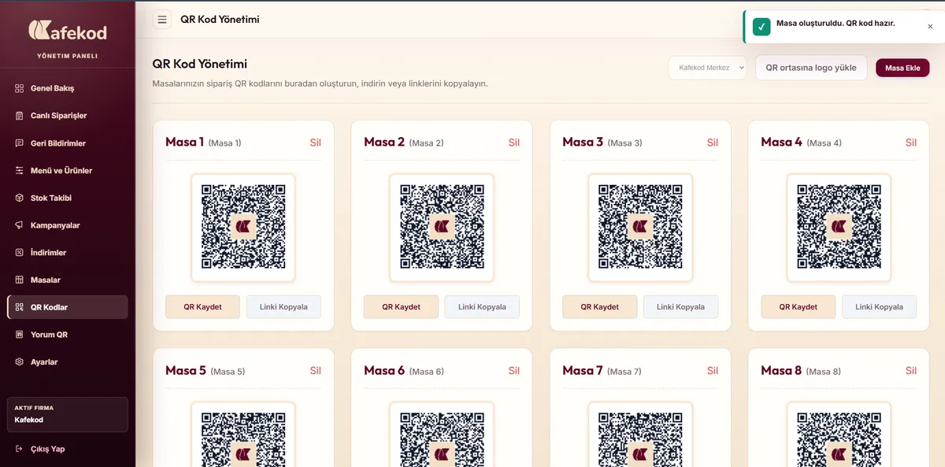Viewport: 945px width, 467px height.
Task: Remove Masa 8 with Sil
Action: pos(910,371)
